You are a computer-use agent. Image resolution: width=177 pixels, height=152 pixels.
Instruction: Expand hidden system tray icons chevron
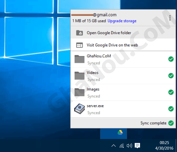click(x=114, y=146)
